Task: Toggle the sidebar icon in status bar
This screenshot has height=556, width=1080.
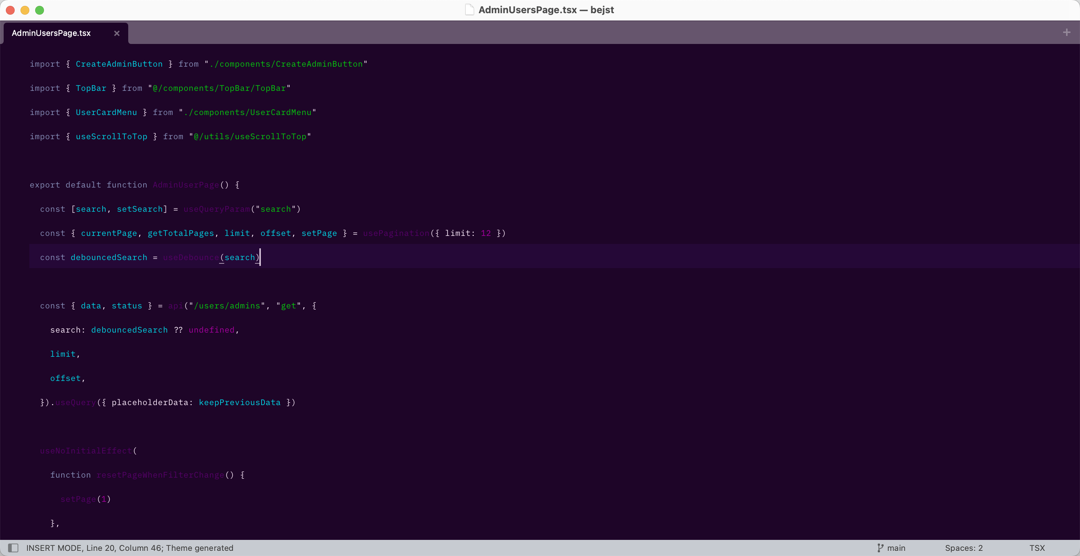Action: pyautogui.click(x=14, y=548)
